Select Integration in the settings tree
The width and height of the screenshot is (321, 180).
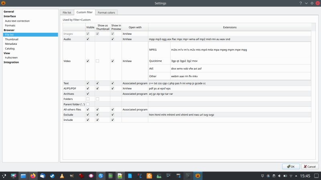pyautogui.click(x=11, y=62)
